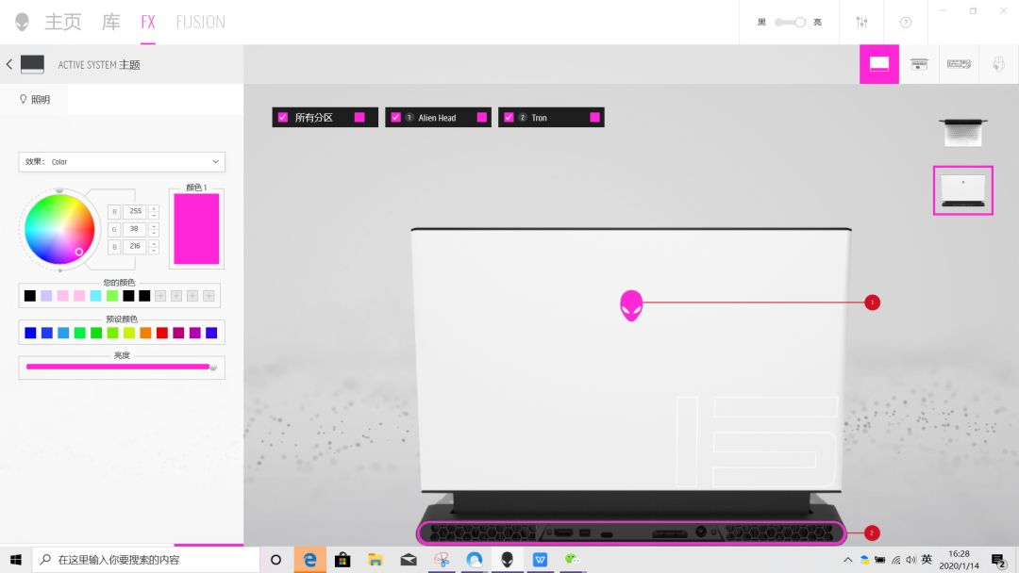The width and height of the screenshot is (1019, 573).
Task: Select the top-view laptop thumbnail
Action: pos(962,132)
